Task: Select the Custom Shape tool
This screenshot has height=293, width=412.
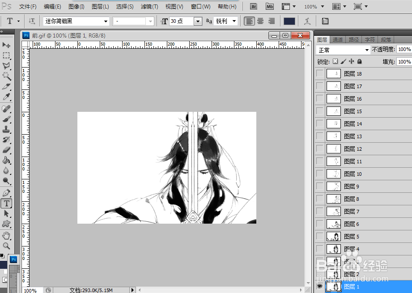Action: [x=6, y=224]
